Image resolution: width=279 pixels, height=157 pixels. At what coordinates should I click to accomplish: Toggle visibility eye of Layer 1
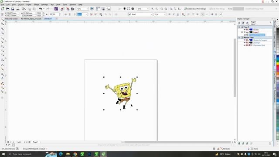tap(245, 32)
